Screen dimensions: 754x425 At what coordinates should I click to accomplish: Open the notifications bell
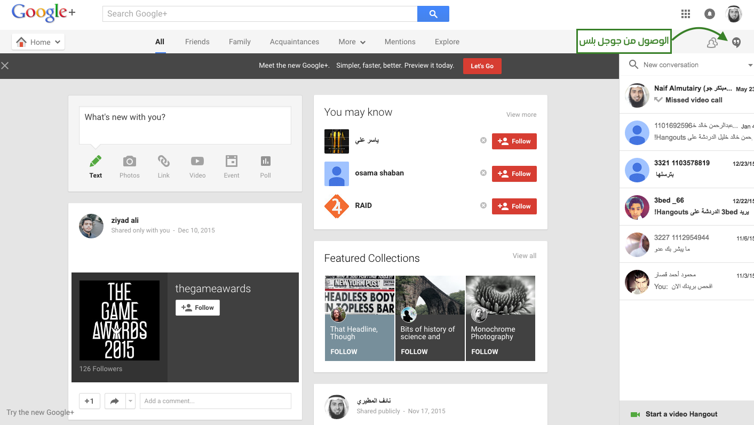pos(710,14)
